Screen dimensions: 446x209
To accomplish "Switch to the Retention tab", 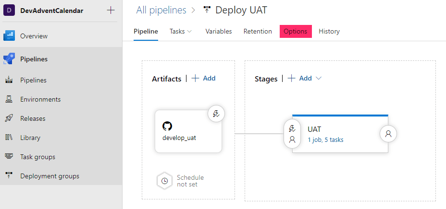I will point(258,31).
